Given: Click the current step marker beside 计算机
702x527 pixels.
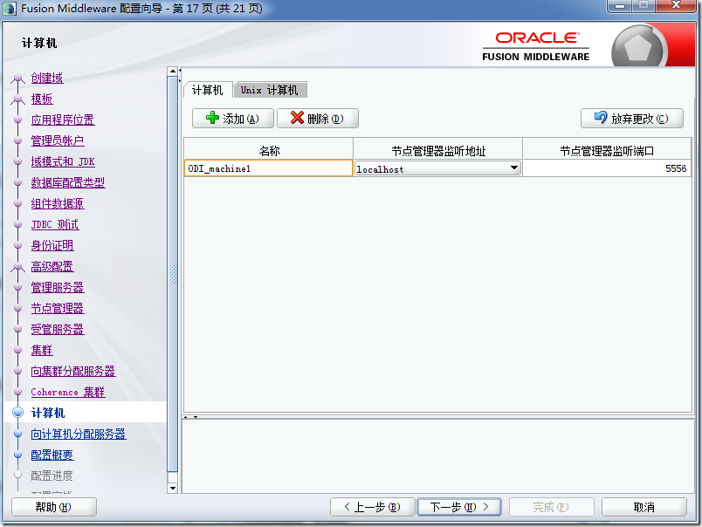Looking at the screenshot, I should (18, 413).
